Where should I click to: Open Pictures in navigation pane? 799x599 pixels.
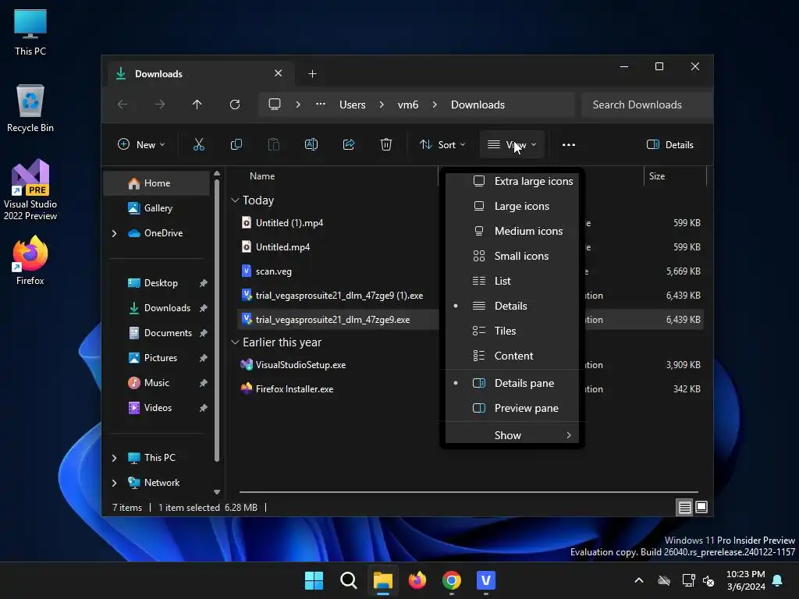coord(161,358)
